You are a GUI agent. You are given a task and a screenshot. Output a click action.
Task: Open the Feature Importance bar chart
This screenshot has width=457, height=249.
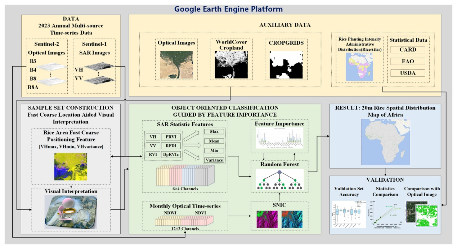pyautogui.click(x=279, y=138)
